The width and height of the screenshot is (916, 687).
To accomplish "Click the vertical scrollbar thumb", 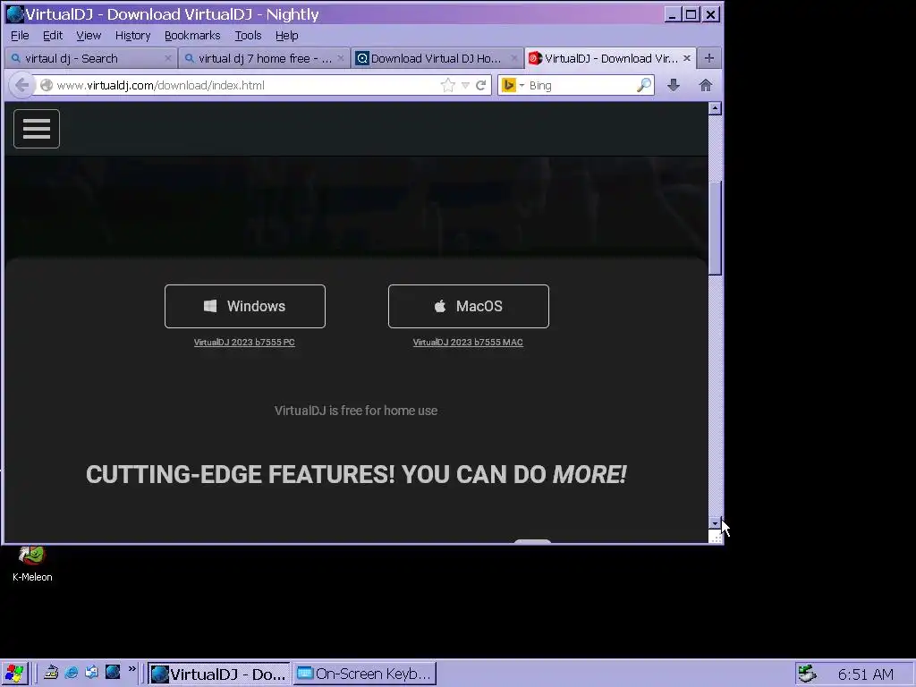I will [x=715, y=228].
